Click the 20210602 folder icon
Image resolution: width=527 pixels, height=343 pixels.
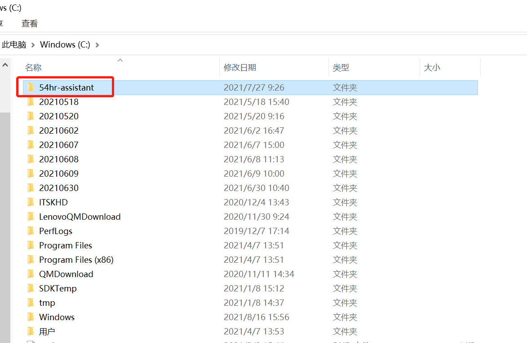[x=31, y=130]
